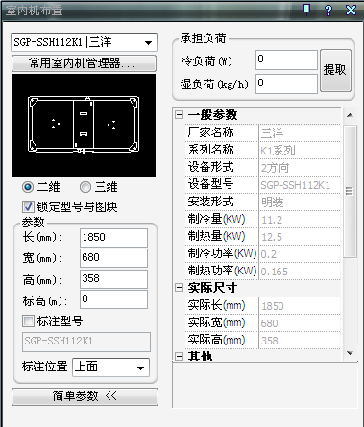Screen dimensions: 364x427
Task: Select the 制冷功率(KW) property row
Action: 262,253
